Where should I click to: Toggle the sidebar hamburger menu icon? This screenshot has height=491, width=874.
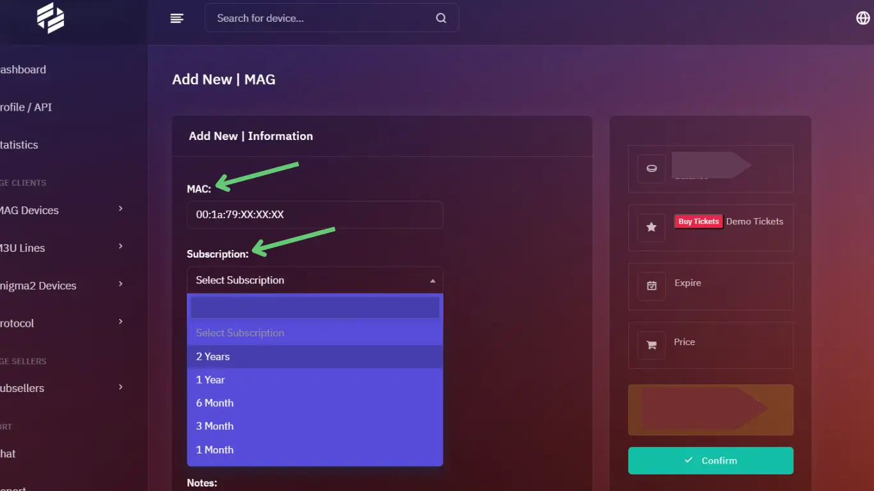click(177, 19)
